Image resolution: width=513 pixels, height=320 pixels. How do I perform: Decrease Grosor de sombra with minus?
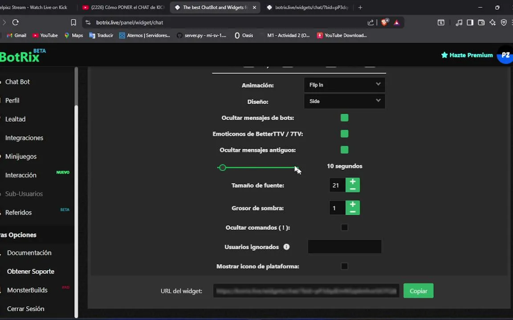tap(353, 212)
